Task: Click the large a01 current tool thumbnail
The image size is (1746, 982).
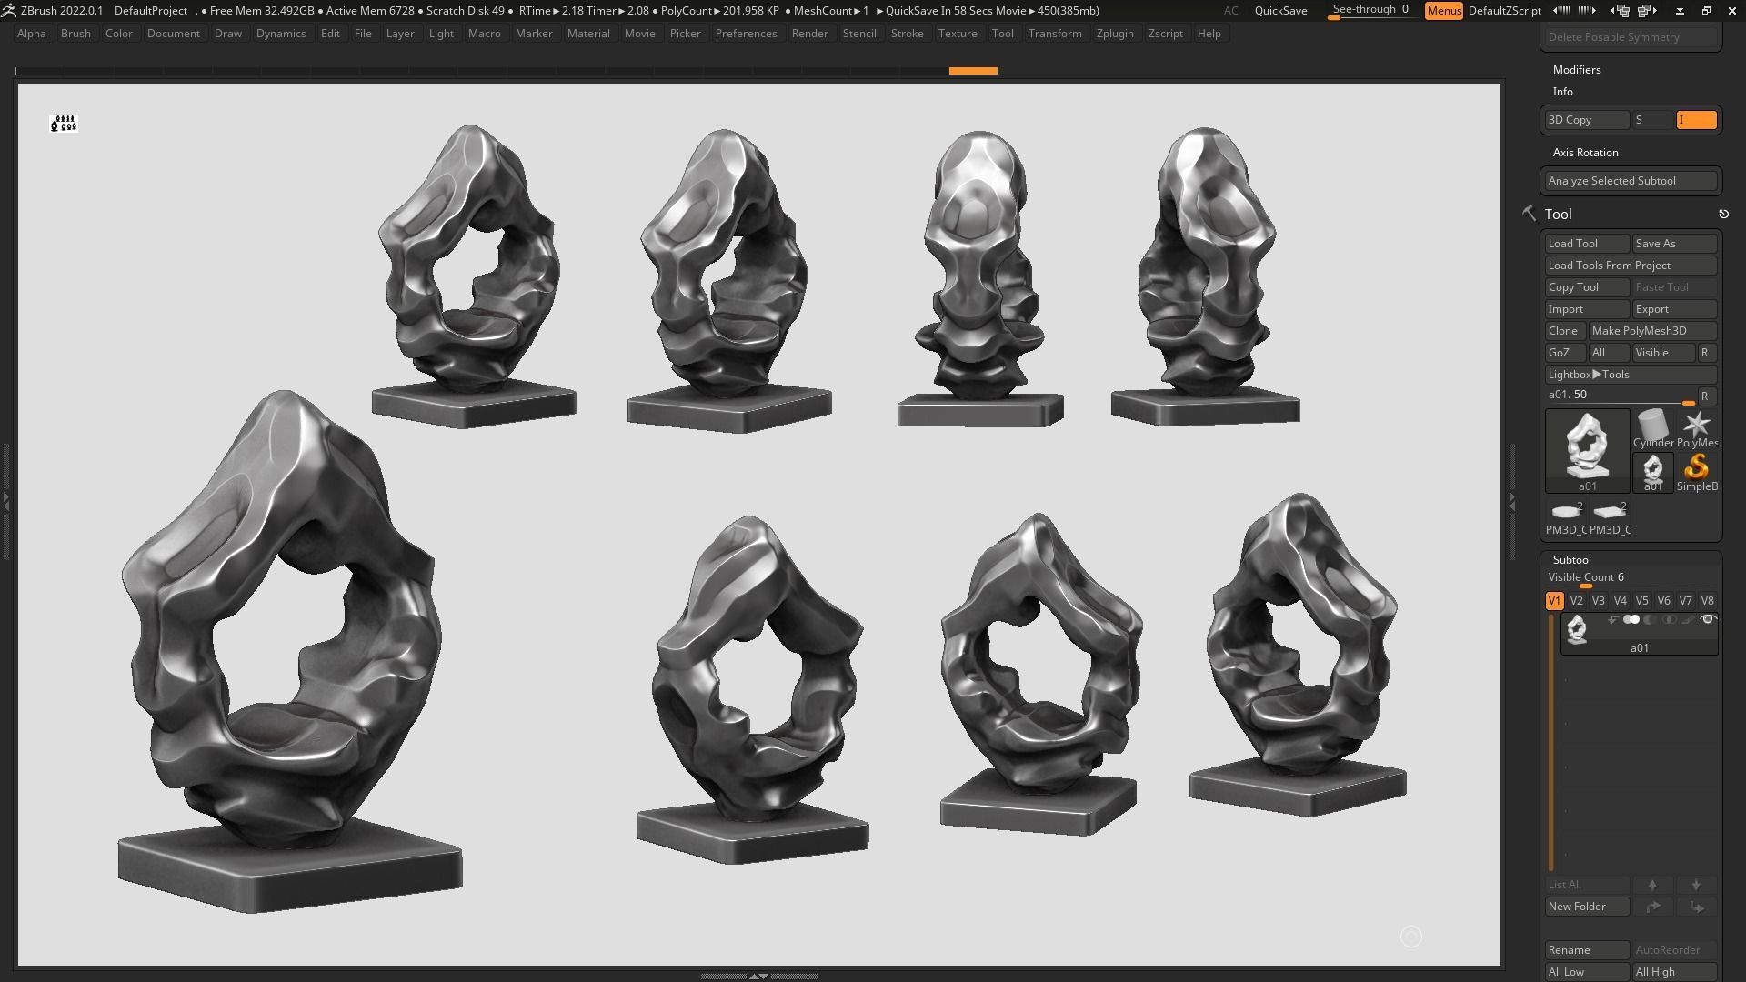Action: (x=1588, y=450)
